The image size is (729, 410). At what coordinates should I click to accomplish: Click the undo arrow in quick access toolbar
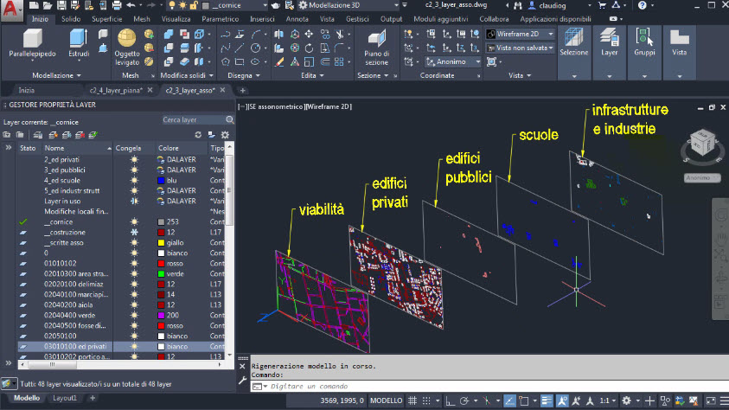coord(131,5)
